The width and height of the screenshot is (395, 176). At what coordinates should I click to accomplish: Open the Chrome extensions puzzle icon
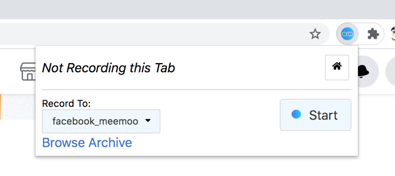tap(373, 34)
